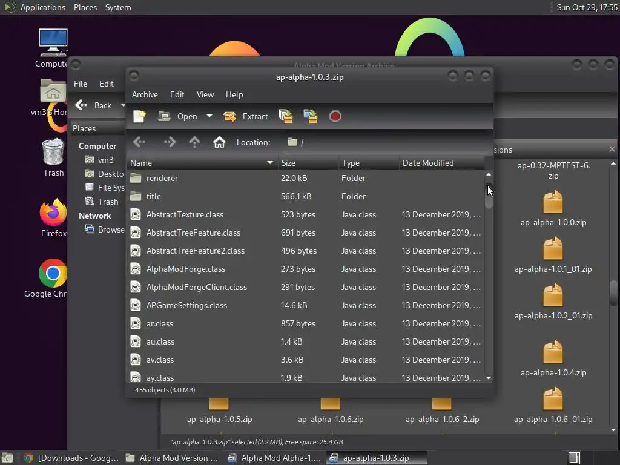
Task: Select the ap-alpha-1.0.6.zip file label
Action: click(331, 419)
